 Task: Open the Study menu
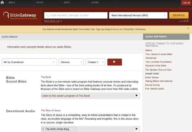40,3
